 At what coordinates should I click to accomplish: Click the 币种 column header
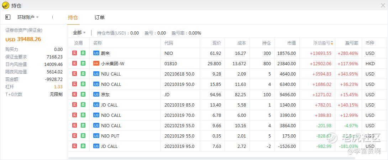tap(370, 43)
